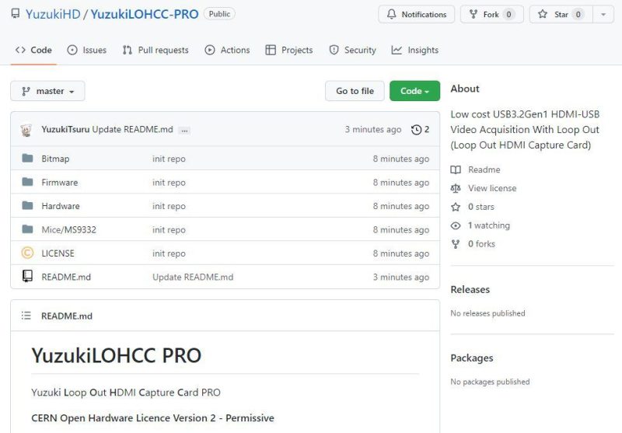Viewport: 622px width, 433px height.
Task: Click the View license scale icon
Action: [x=456, y=188]
